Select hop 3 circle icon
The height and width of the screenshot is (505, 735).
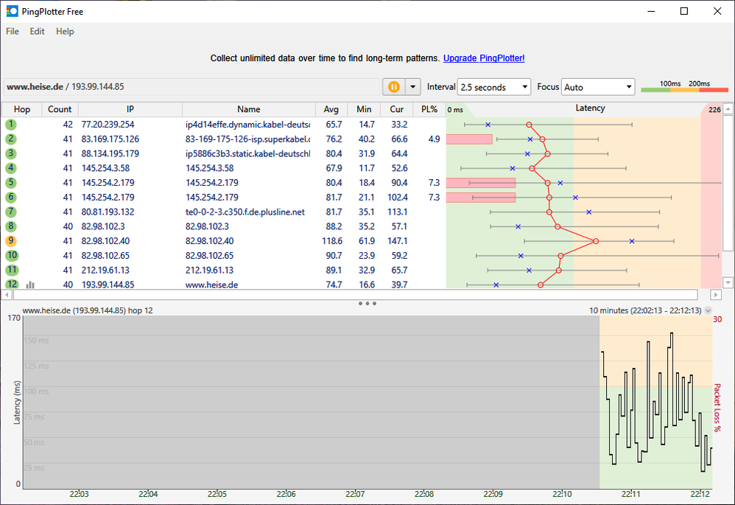[11, 153]
